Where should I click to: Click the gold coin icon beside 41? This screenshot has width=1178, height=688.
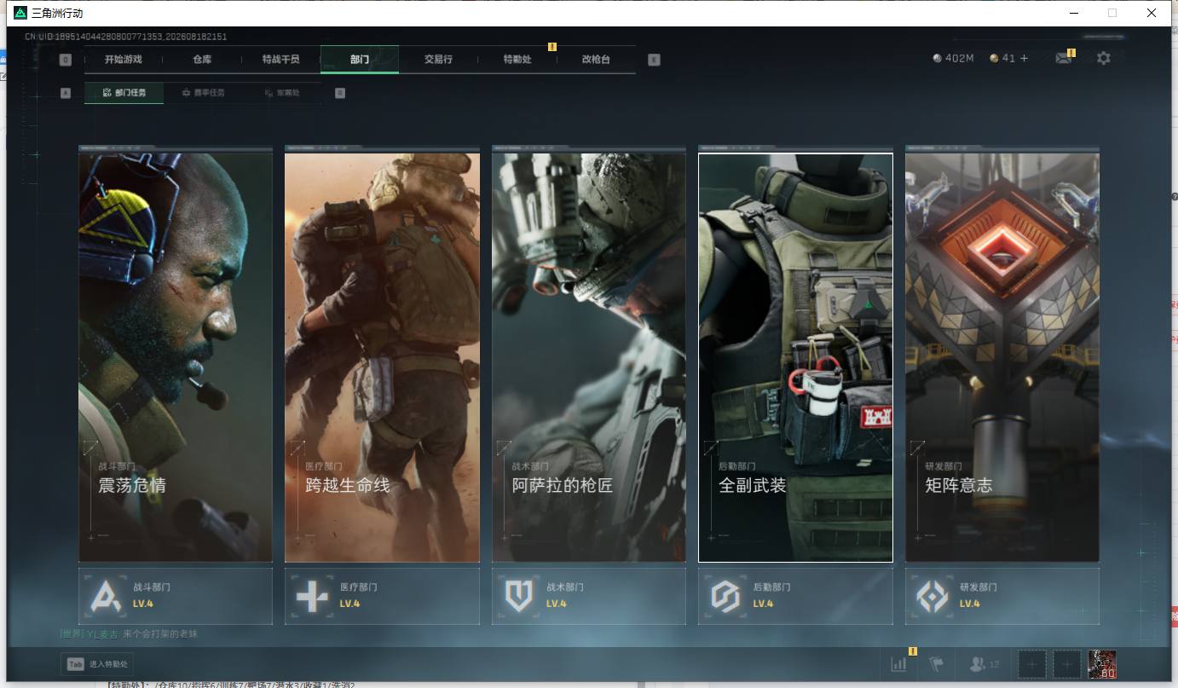click(994, 58)
